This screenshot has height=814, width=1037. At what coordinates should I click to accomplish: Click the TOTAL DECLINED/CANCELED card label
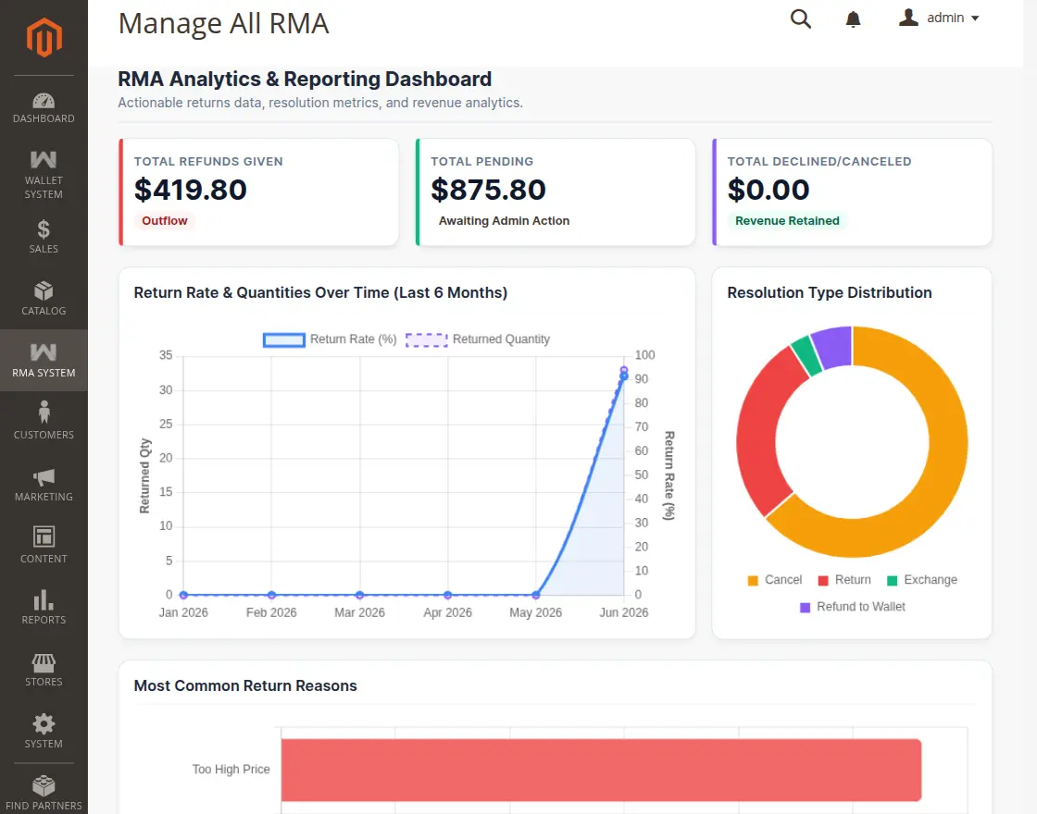click(819, 161)
